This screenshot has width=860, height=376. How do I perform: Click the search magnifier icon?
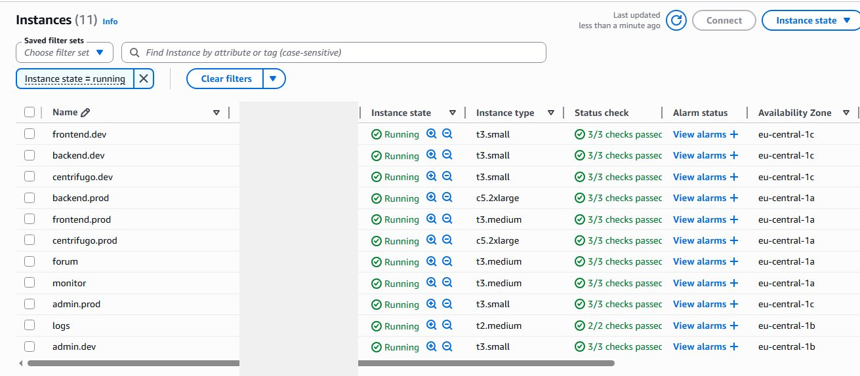coord(134,52)
